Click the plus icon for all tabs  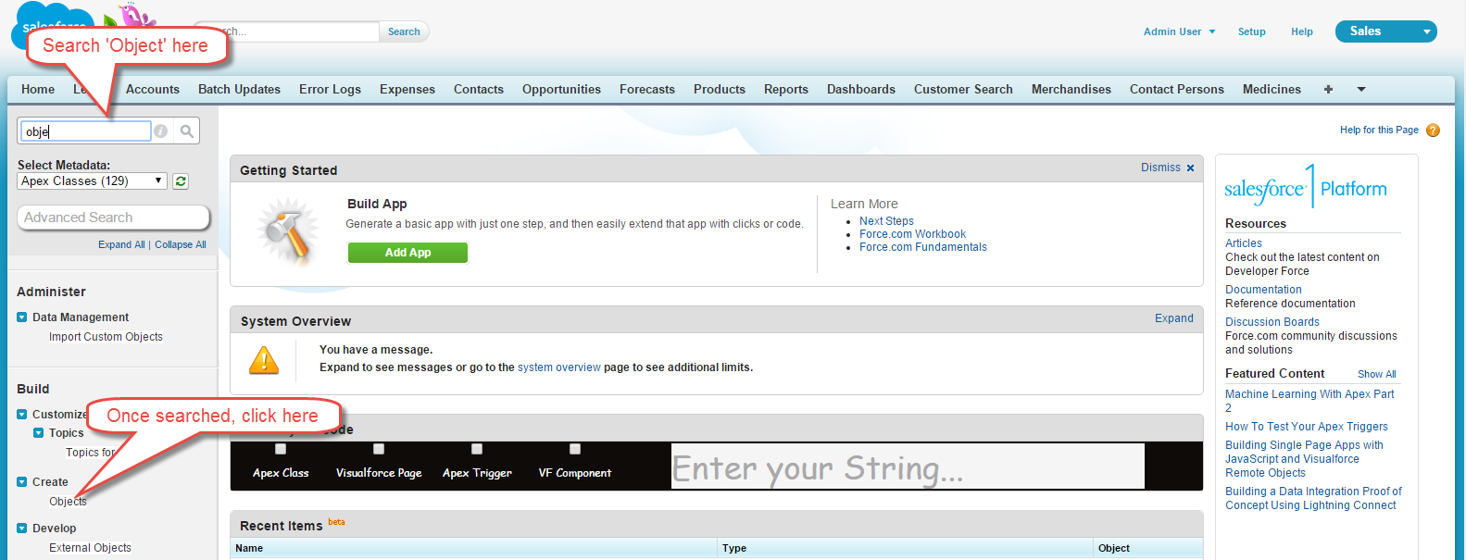coord(1328,90)
